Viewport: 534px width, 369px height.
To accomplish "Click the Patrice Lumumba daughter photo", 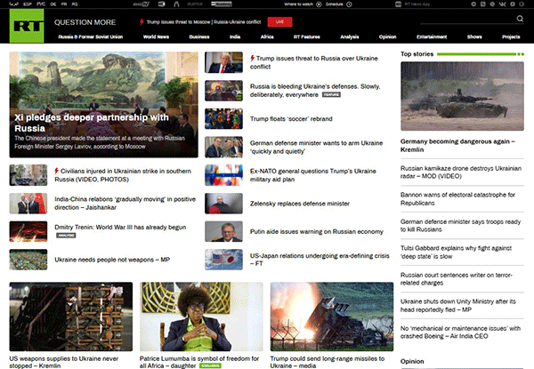I will [201, 317].
